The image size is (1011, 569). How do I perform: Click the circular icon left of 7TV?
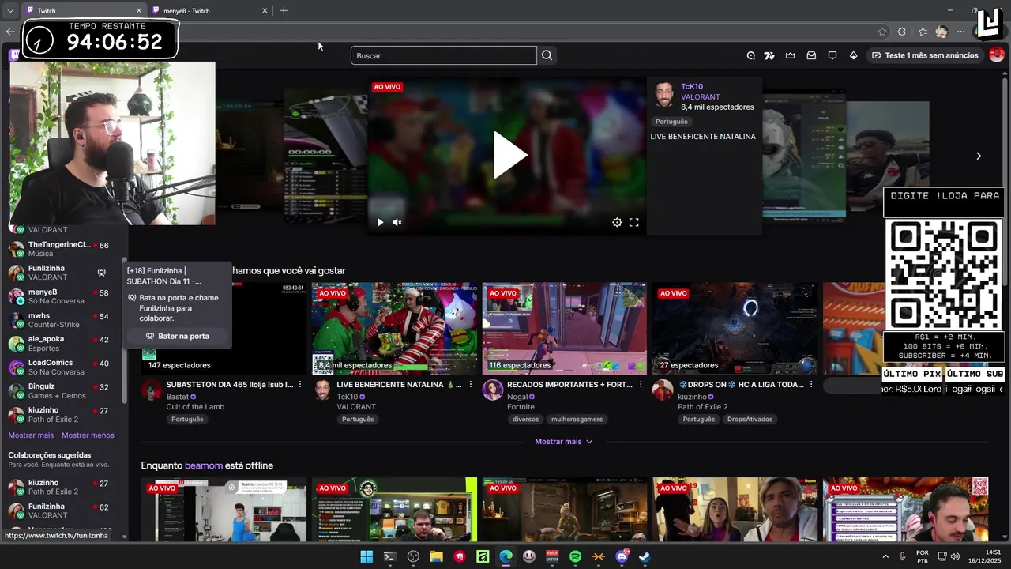pyautogui.click(x=751, y=55)
